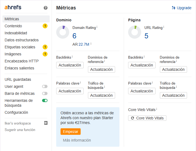Image resolution: width=196 pixels, height=151 pixels.
Task: Click the URL Rating donut chart
Action: 135,32
